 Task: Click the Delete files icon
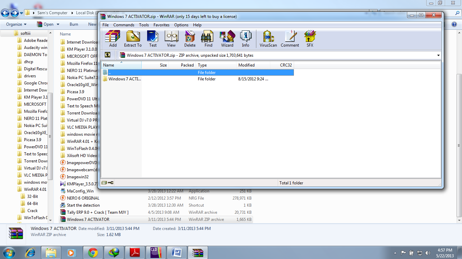coord(190,39)
